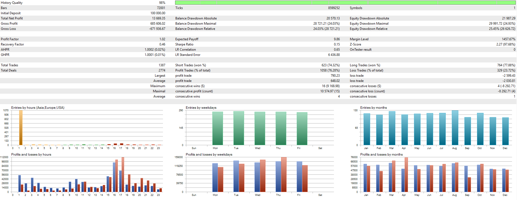Click red Thu bar in Profits and losses by weekdays
Image resolution: width=517 pixels, height=200 pixels.
[x=284, y=175]
